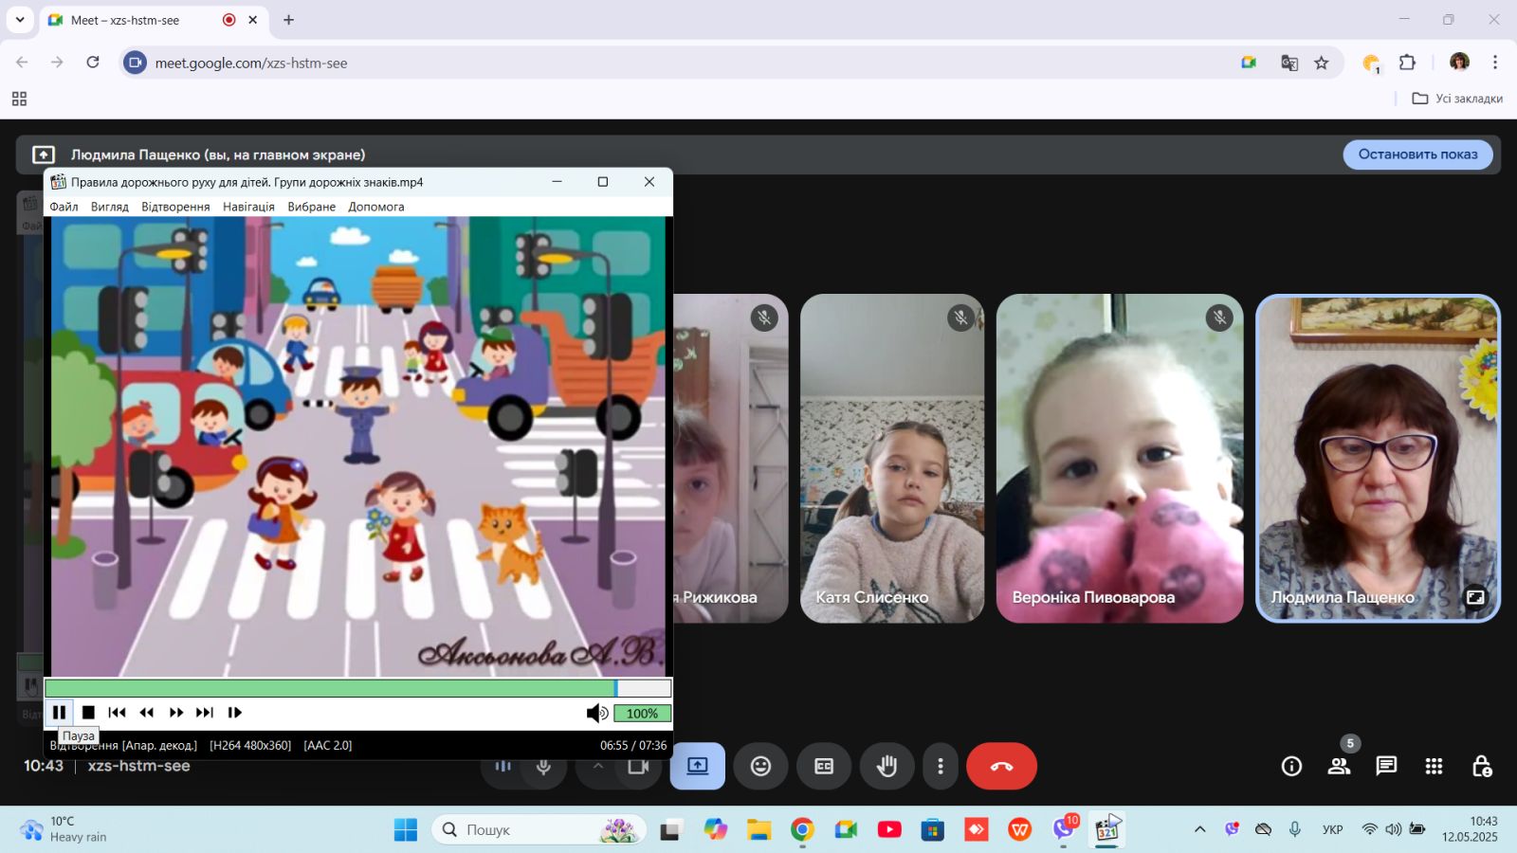Show hidden system tray icons
Image resolution: width=1517 pixels, height=853 pixels.
coord(1199,829)
